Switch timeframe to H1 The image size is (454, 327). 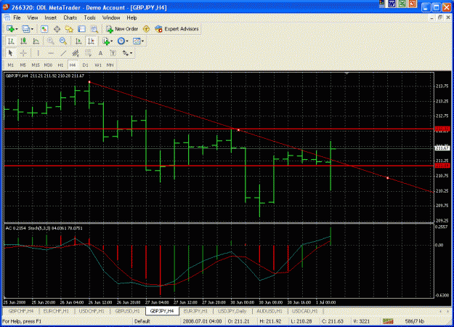click(60, 65)
